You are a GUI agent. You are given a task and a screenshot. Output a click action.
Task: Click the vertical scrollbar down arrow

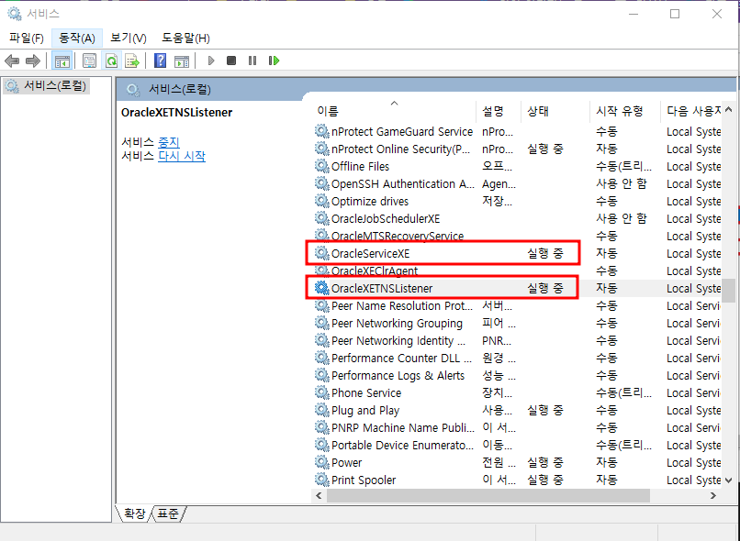[x=729, y=480]
